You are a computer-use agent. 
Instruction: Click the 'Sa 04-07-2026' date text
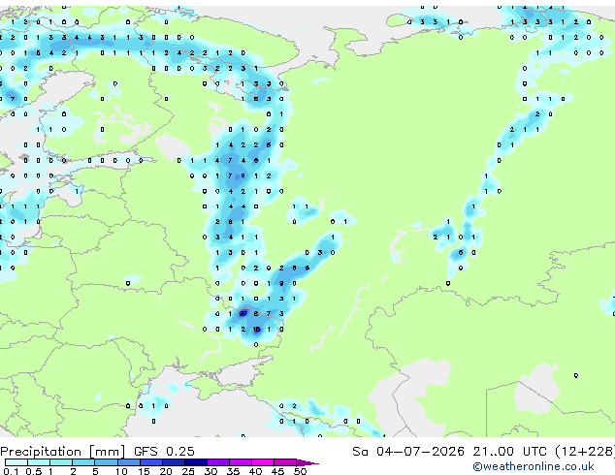pos(408,451)
